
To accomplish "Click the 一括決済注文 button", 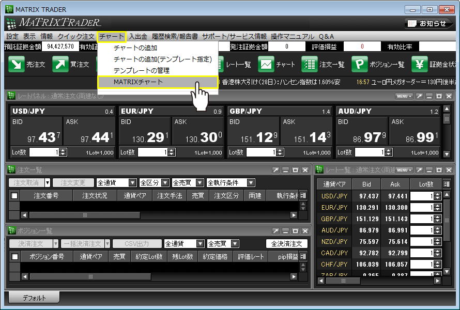I will click(x=82, y=244).
